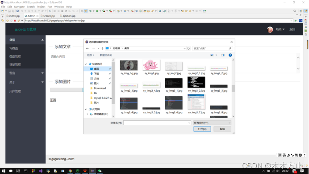Click the 上传 button on the page
309x174 pixels.
[x=53, y=100]
